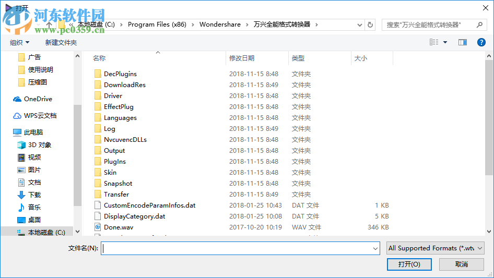Click navigation pane scroll up arrow
The height and width of the screenshot is (278, 494).
click(x=77, y=56)
